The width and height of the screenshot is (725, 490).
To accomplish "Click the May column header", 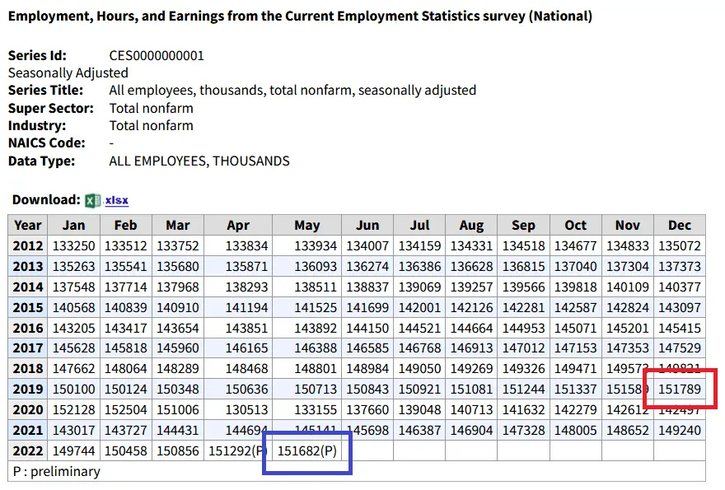I will point(307,225).
